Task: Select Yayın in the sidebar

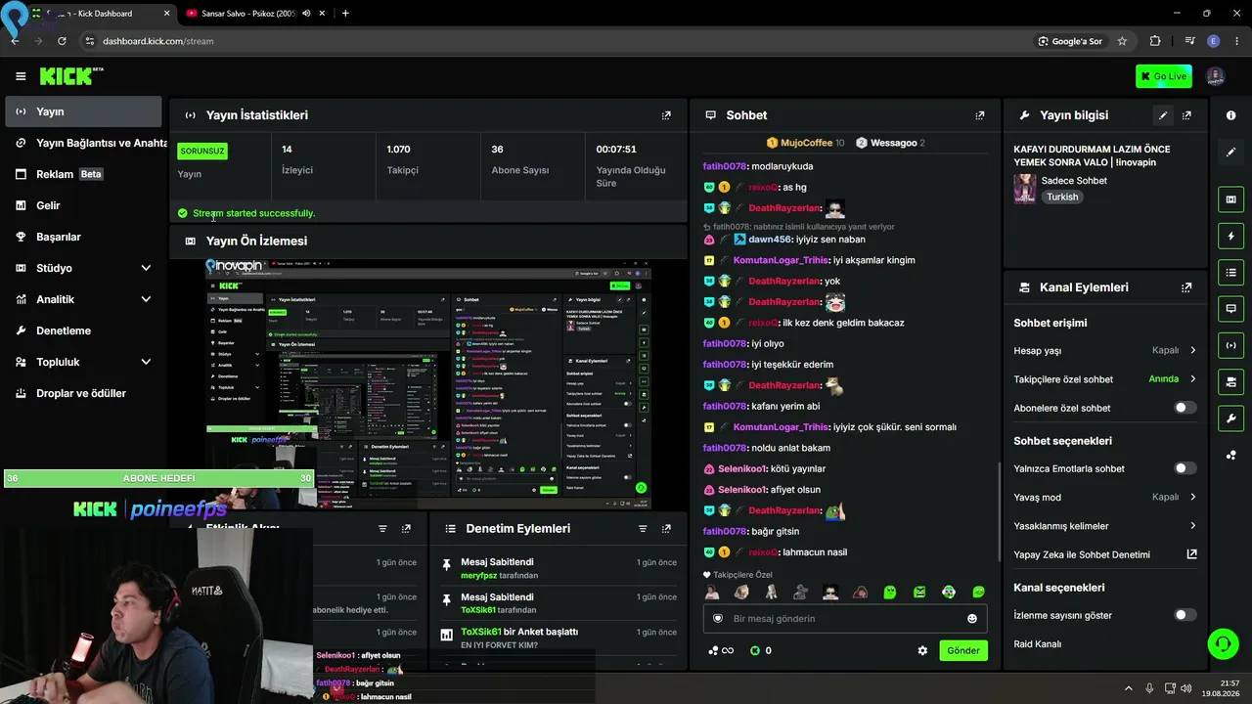Action: point(83,111)
